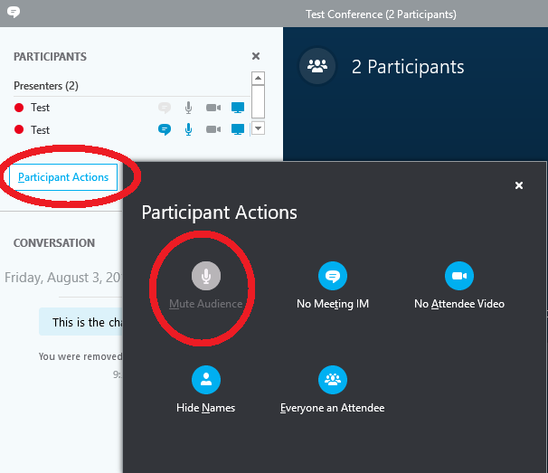This screenshot has height=473, width=548.
Task: Click the 2 Participants group icon
Action: click(317, 67)
